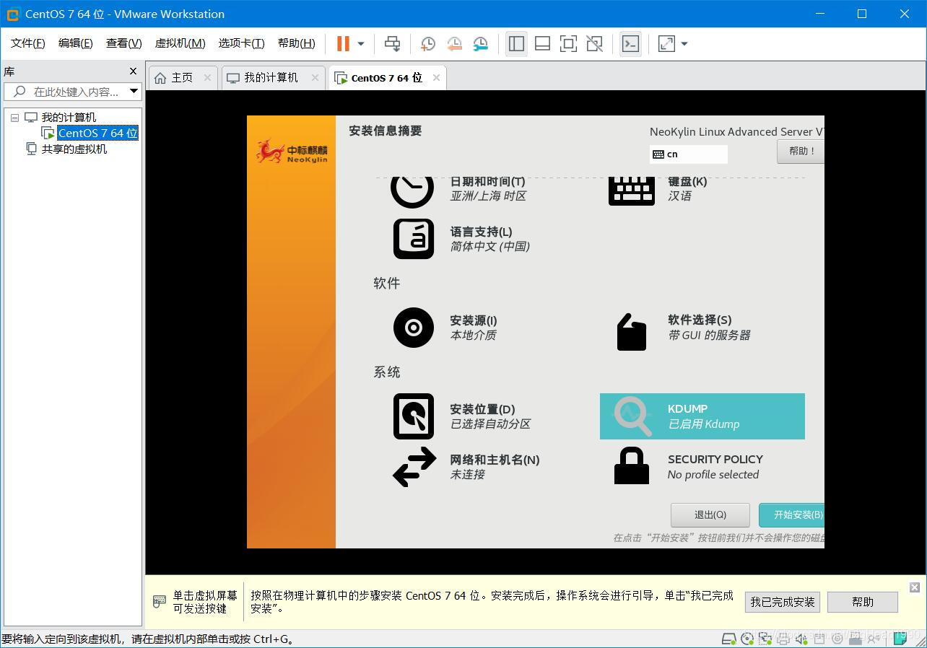This screenshot has height=648, width=927.
Task: Open 安装位置(D) installation destination
Action: [x=462, y=416]
